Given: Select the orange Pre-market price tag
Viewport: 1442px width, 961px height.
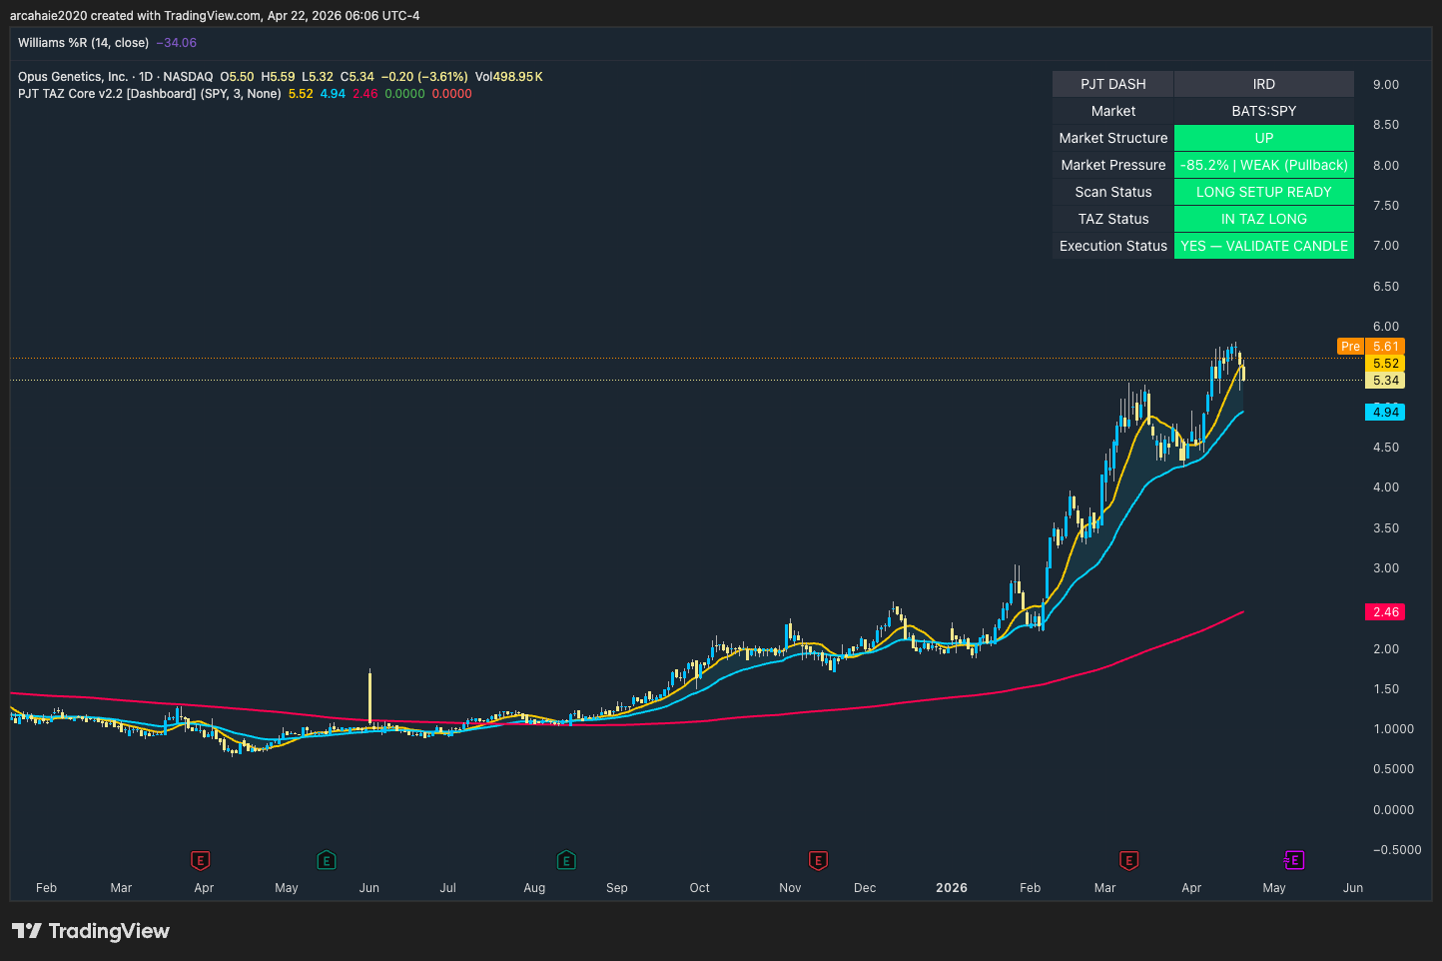Looking at the screenshot, I should [x=1350, y=347].
